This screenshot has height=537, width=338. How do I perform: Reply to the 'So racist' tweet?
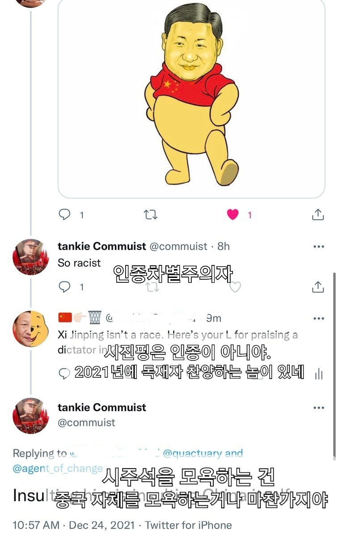click(x=65, y=286)
